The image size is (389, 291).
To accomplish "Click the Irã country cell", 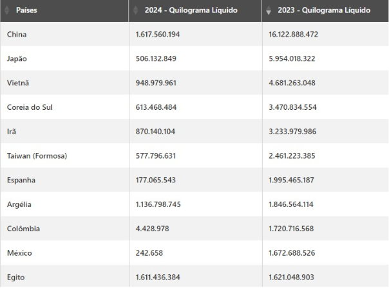I will pos(12,131).
